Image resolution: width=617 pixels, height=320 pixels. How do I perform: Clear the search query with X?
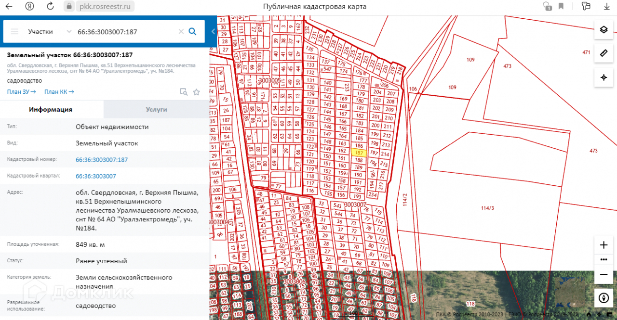181,31
